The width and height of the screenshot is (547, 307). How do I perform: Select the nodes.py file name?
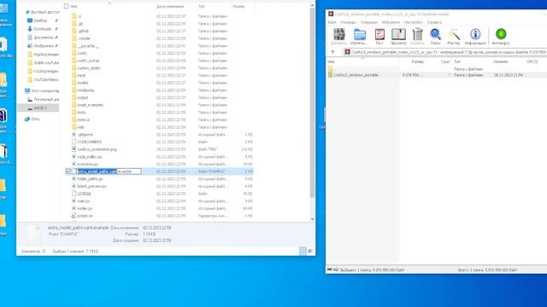click(x=85, y=208)
